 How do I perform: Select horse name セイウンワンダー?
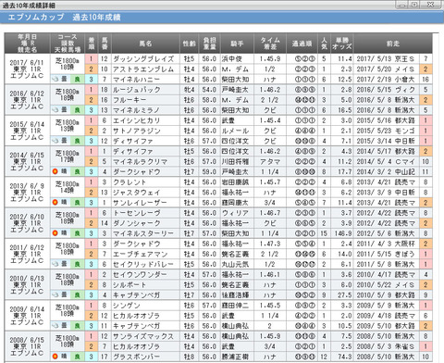click(140, 275)
